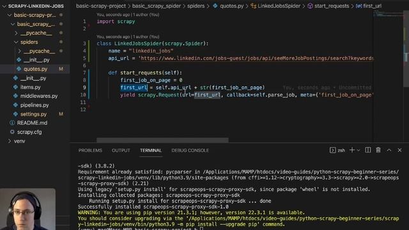Screen dimensions: 409x230
Task: Click line number 9 in gutter
Action: (x=84, y=88)
